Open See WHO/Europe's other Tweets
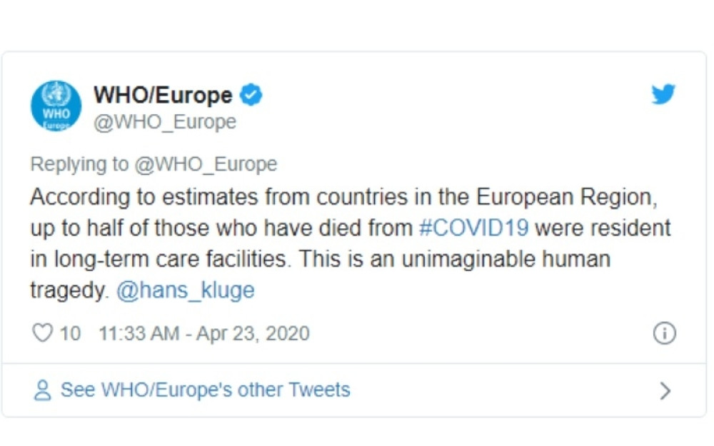 (x=205, y=390)
